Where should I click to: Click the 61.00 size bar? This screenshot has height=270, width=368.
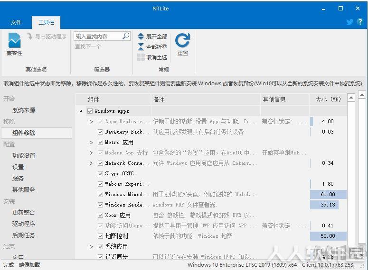coord(328,194)
